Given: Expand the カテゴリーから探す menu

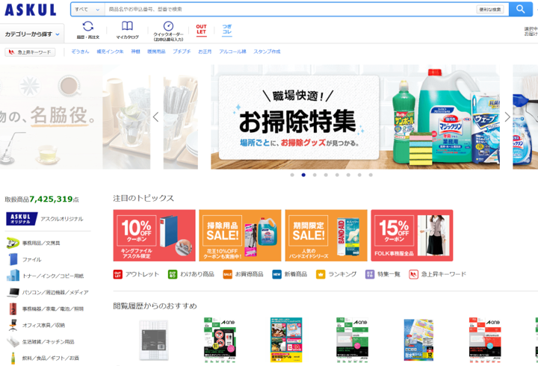Looking at the screenshot, I should pyautogui.click(x=32, y=34).
